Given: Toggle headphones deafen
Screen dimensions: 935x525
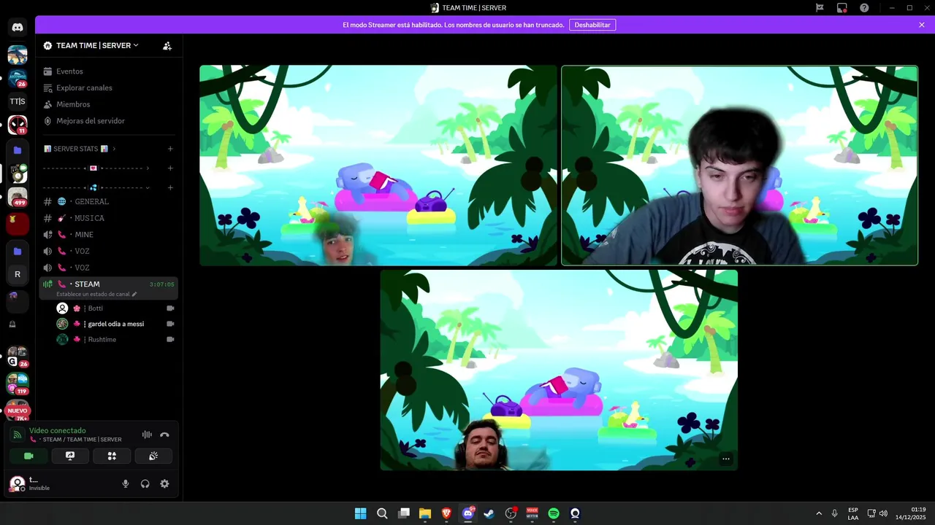Looking at the screenshot, I should (145, 483).
